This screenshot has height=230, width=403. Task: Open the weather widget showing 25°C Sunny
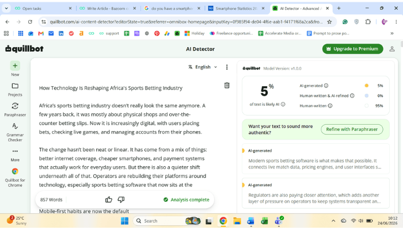click(x=17, y=220)
